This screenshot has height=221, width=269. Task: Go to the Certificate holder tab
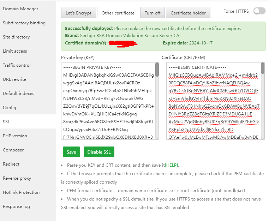[188, 13]
